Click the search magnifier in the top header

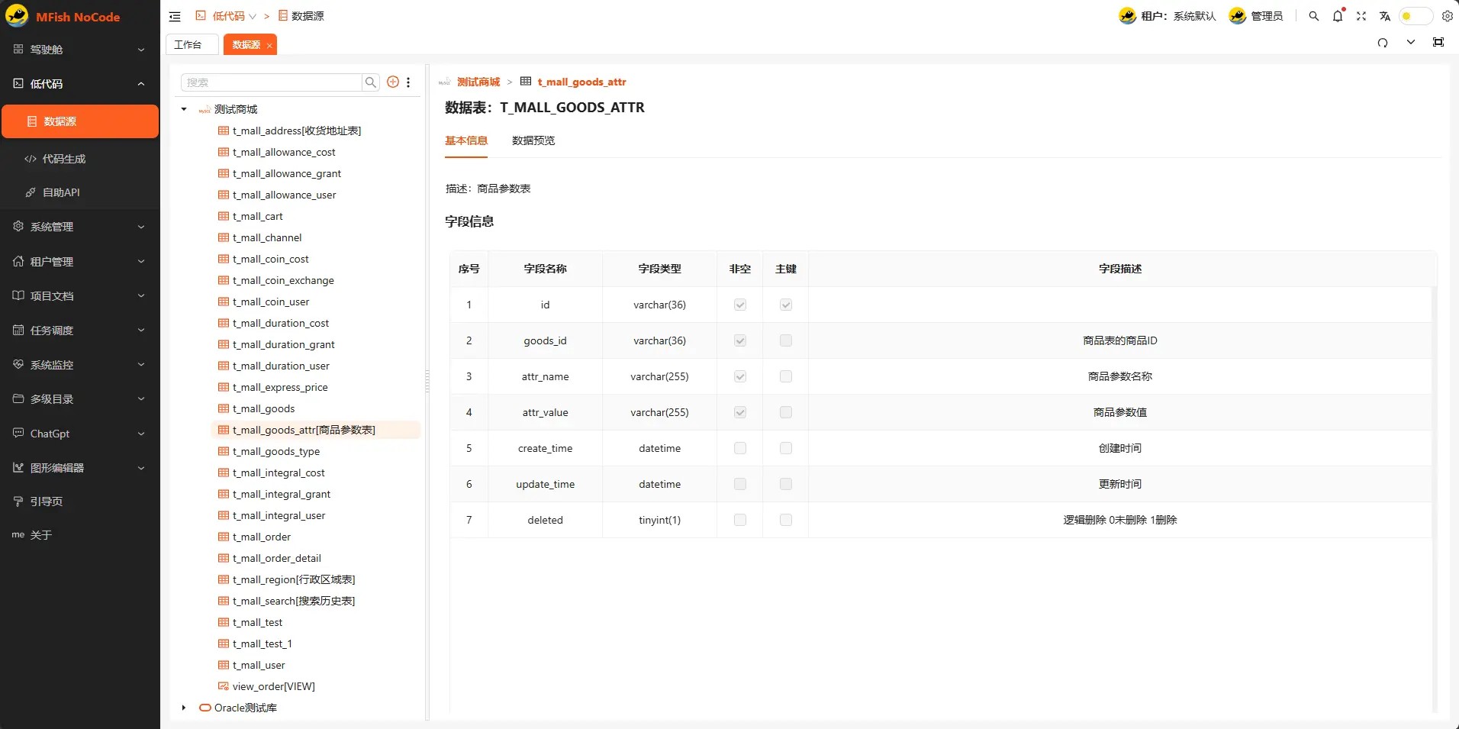1314,16
